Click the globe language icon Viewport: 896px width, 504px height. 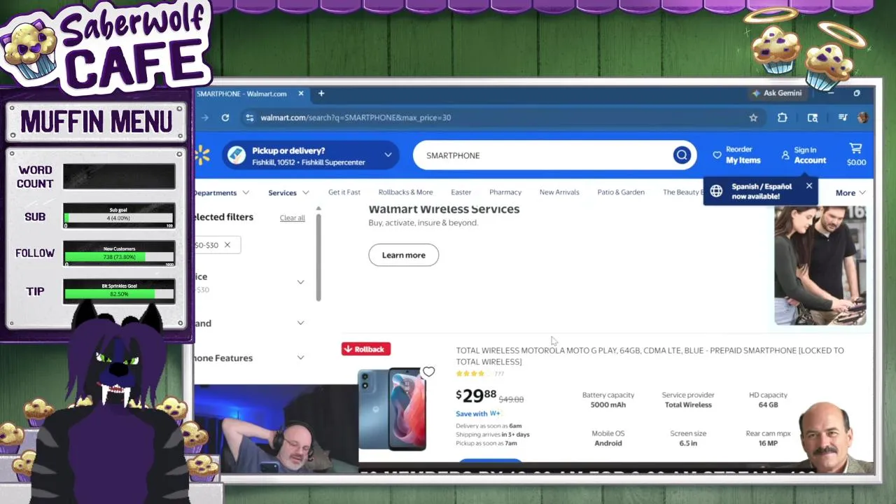716,191
